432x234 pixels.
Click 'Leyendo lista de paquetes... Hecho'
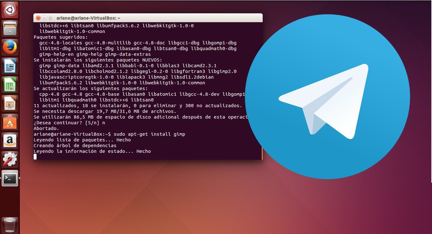click(x=82, y=140)
